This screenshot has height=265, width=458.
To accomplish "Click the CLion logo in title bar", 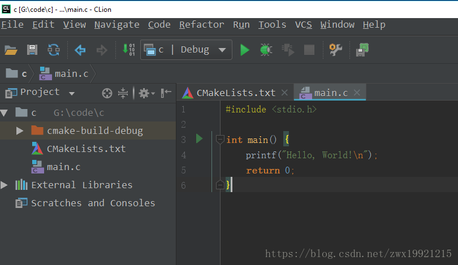I will coord(6,9).
